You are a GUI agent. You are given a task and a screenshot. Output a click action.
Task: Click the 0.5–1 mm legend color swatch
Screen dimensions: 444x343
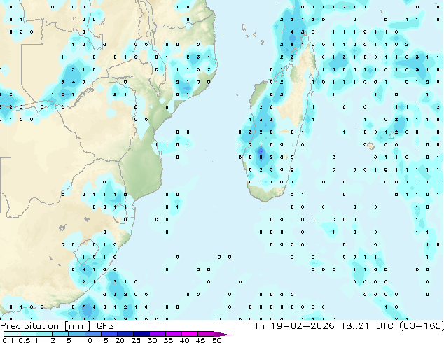(28, 334)
